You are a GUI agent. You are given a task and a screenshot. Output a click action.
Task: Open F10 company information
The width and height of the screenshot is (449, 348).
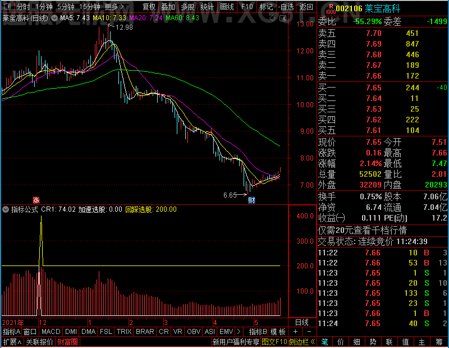click(x=247, y=7)
